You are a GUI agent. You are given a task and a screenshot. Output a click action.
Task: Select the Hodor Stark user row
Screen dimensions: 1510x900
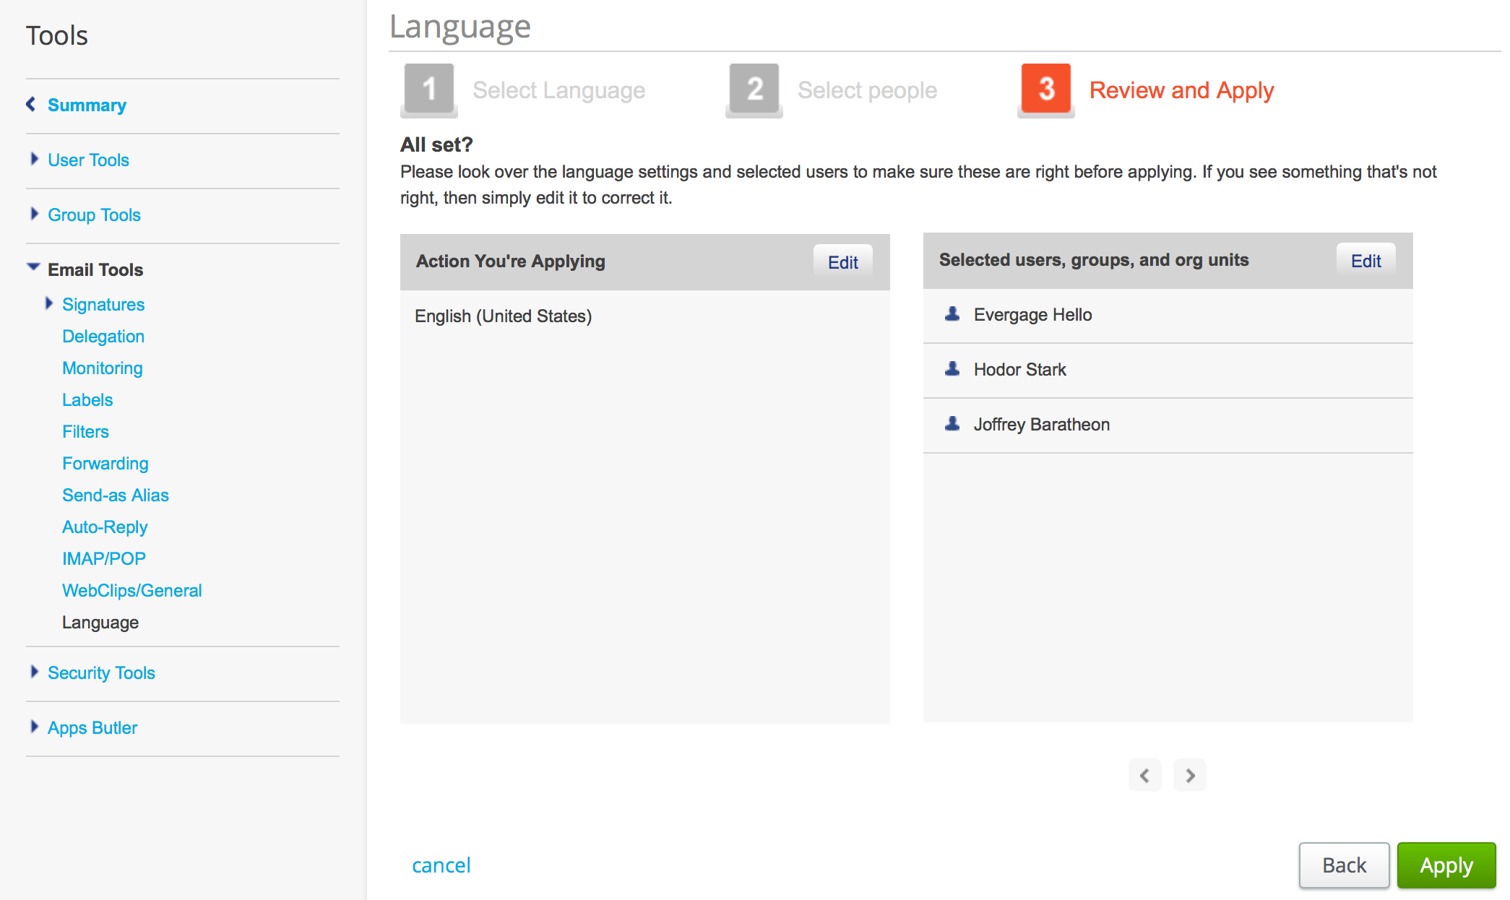tap(1168, 371)
